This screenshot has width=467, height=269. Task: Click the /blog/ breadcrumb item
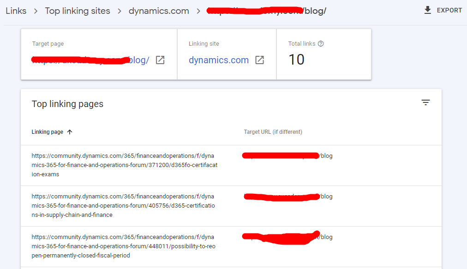(267, 11)
